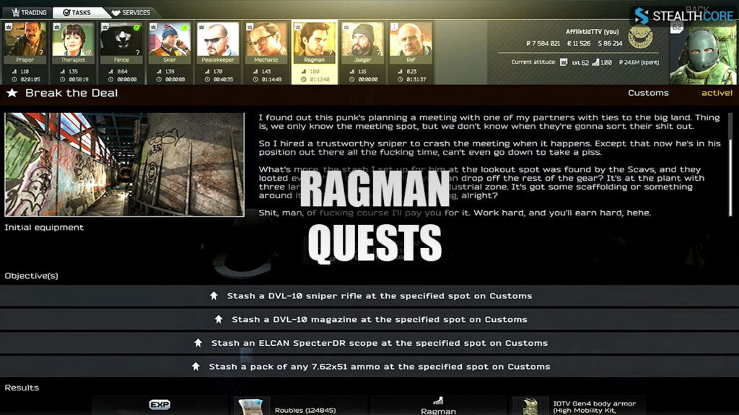
Task: Switch to the Tasks tab
Action: (x=78, y=13)
